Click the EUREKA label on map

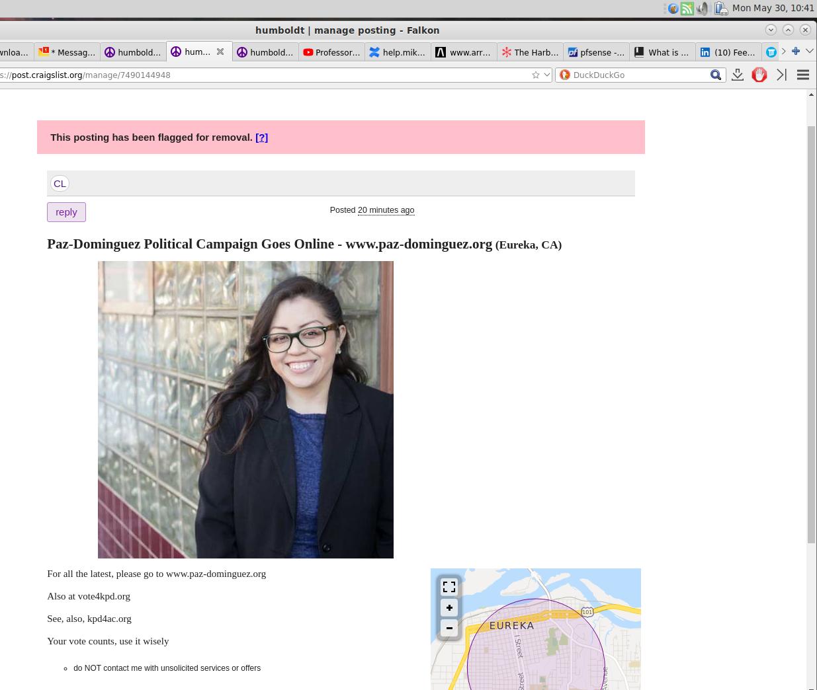click(511, 625)
